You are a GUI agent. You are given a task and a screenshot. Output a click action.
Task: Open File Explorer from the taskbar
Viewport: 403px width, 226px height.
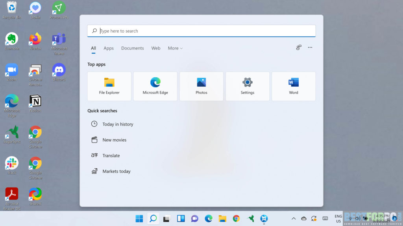tap(222, 219)
